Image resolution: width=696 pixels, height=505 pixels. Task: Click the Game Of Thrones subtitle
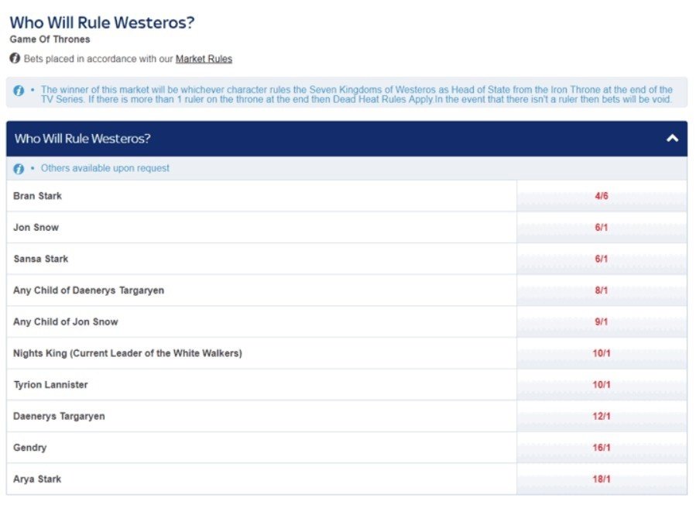coord(50,40)
